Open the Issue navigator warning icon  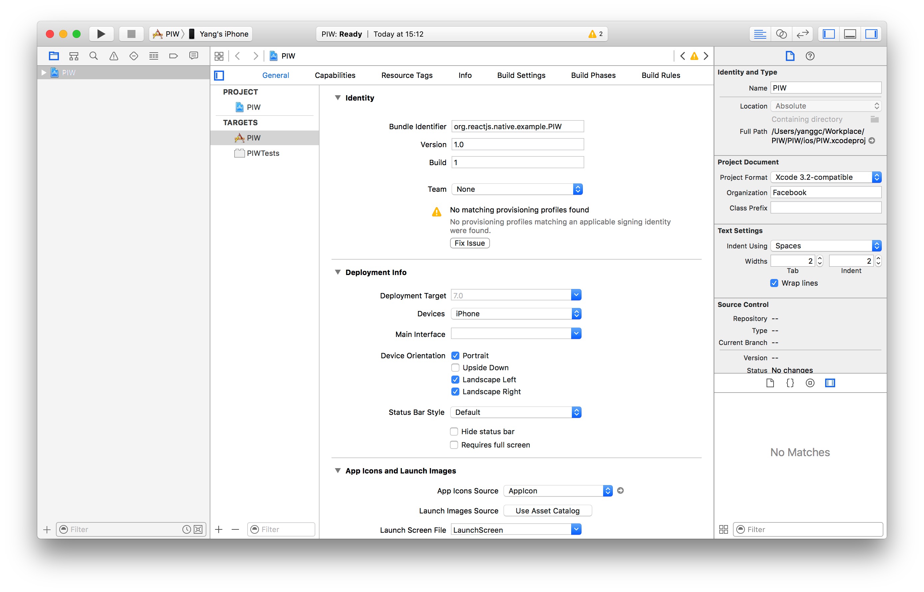point(114,56)
